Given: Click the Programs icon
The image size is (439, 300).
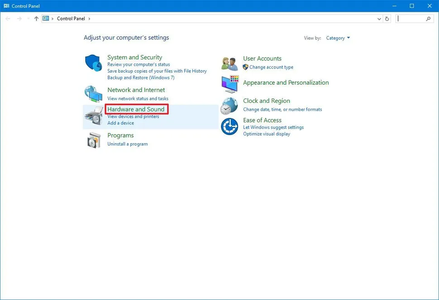Looking at the screenshot, I should pos(93,139).
